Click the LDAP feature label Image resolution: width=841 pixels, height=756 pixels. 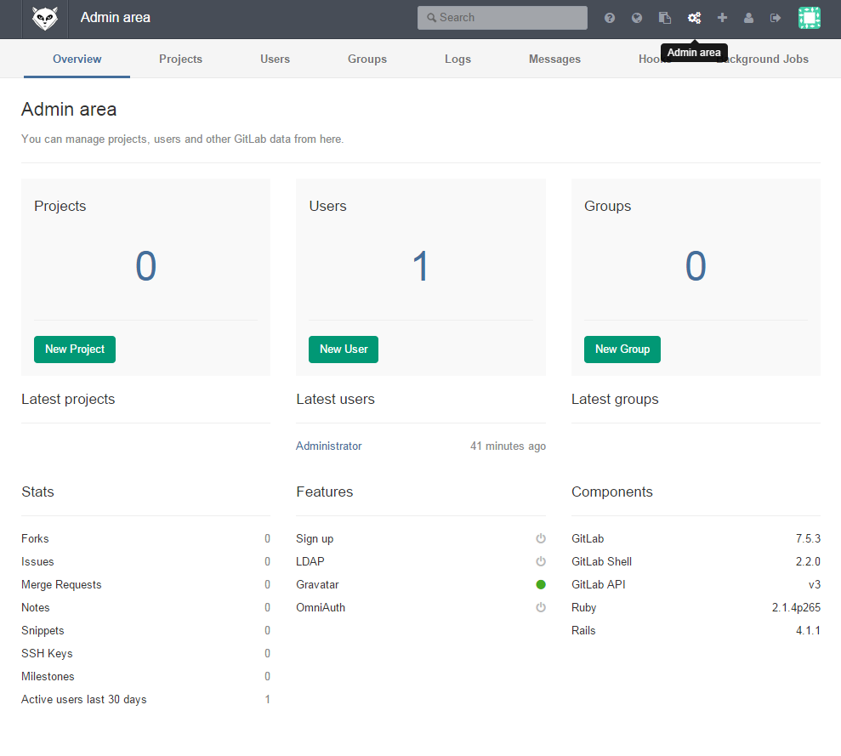[x=310, y=561]
